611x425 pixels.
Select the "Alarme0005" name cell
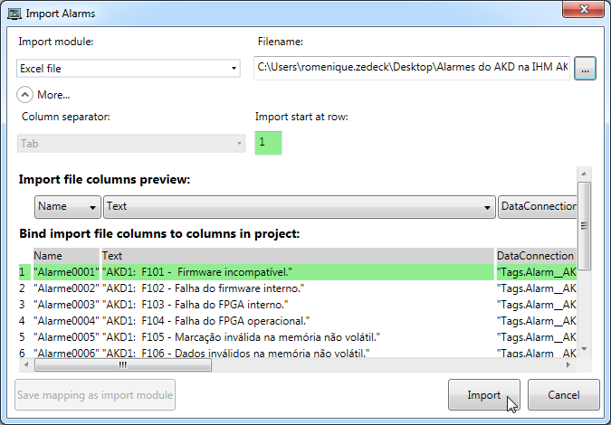66,337
